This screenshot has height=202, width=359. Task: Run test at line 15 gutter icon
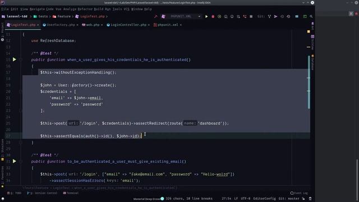pos(15,59)
